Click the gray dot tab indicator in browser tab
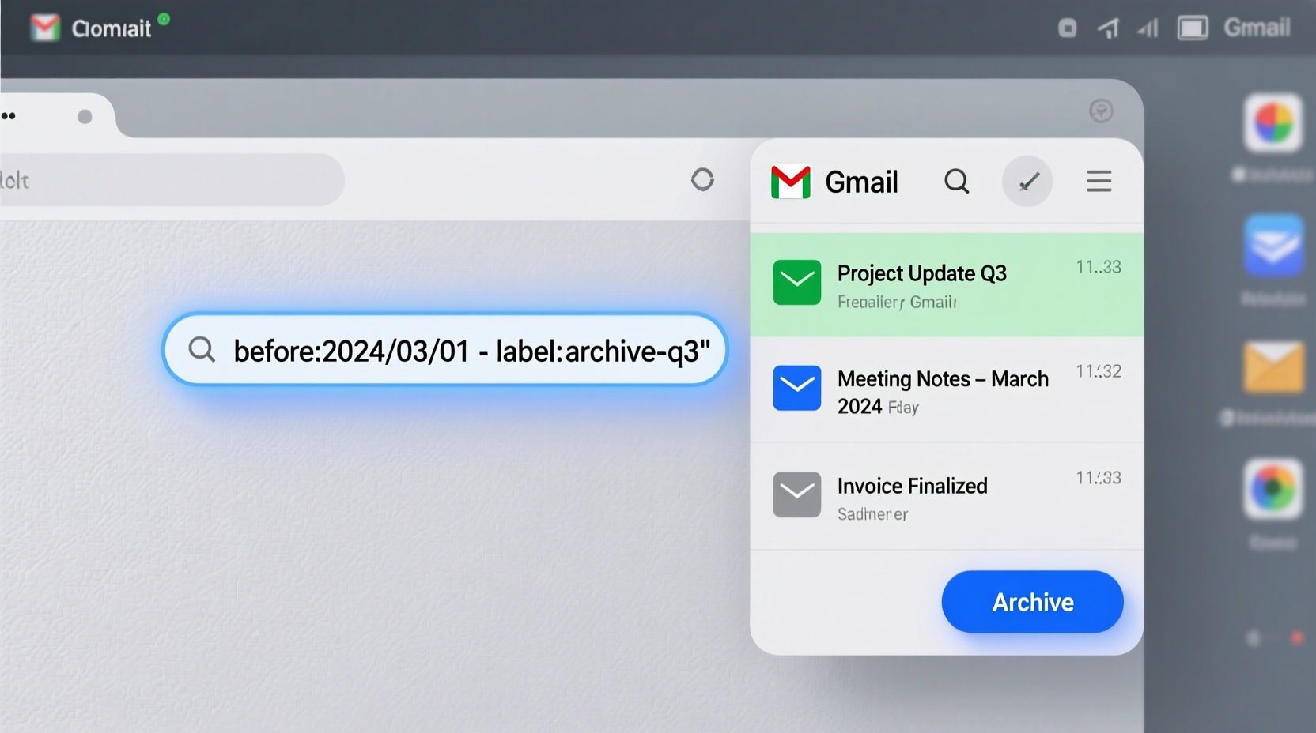Viewport: 1316px width, 733px height. 85,117
